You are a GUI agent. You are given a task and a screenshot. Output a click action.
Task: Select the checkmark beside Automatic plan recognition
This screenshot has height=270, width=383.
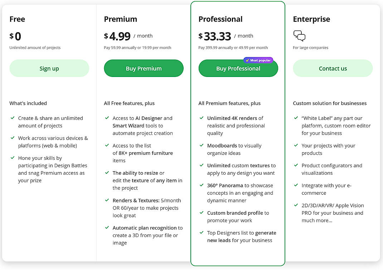pos(106,228)
